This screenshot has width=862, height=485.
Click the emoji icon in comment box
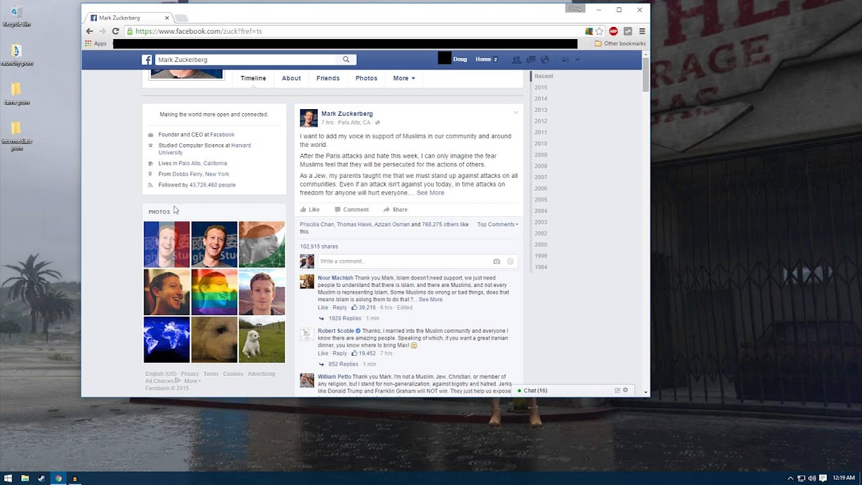click(510, 261)
